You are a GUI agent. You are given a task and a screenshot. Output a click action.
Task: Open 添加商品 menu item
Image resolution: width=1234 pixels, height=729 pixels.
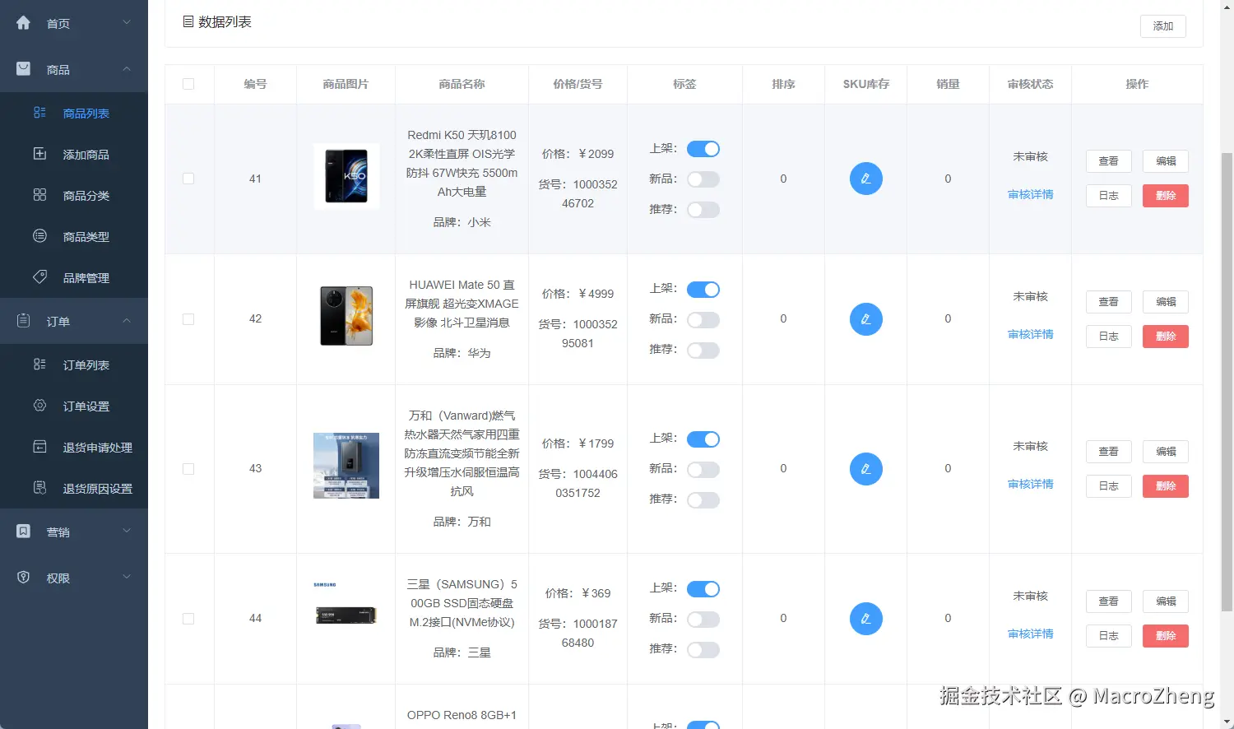tap(74, 155)
